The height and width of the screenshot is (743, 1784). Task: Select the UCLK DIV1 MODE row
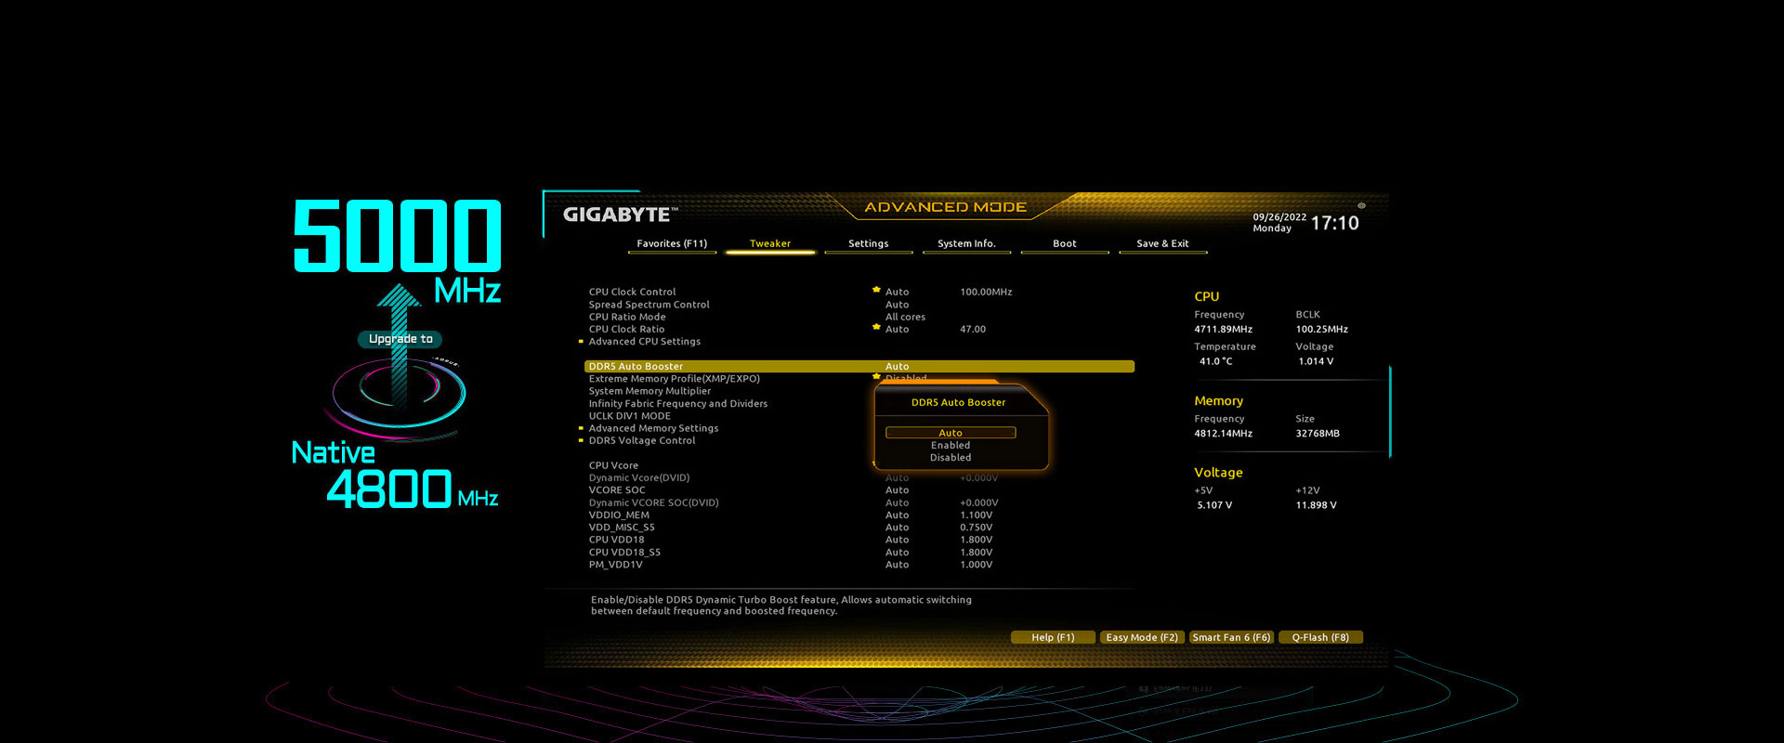(x=629, y=416)
